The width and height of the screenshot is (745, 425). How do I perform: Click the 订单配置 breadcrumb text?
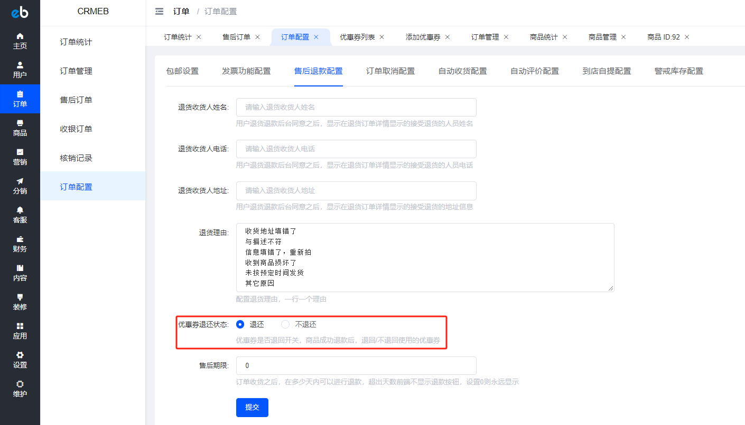click(221, 12)
